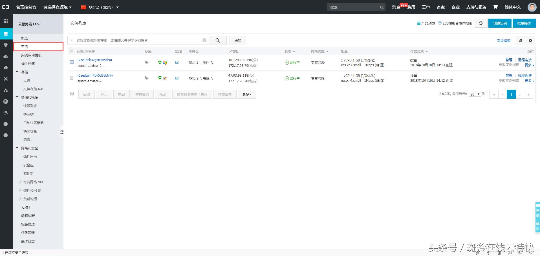540x256 pixels.
Task: Select checkbox for instance i-2zedtemf7bv5d9abtnfv
Action: 72,78
